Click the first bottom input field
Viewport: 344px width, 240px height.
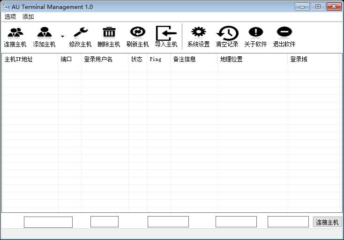coord(48,222)
